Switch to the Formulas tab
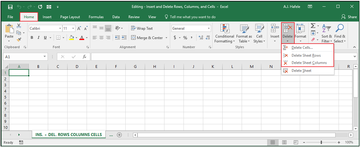 click(96, 17)
